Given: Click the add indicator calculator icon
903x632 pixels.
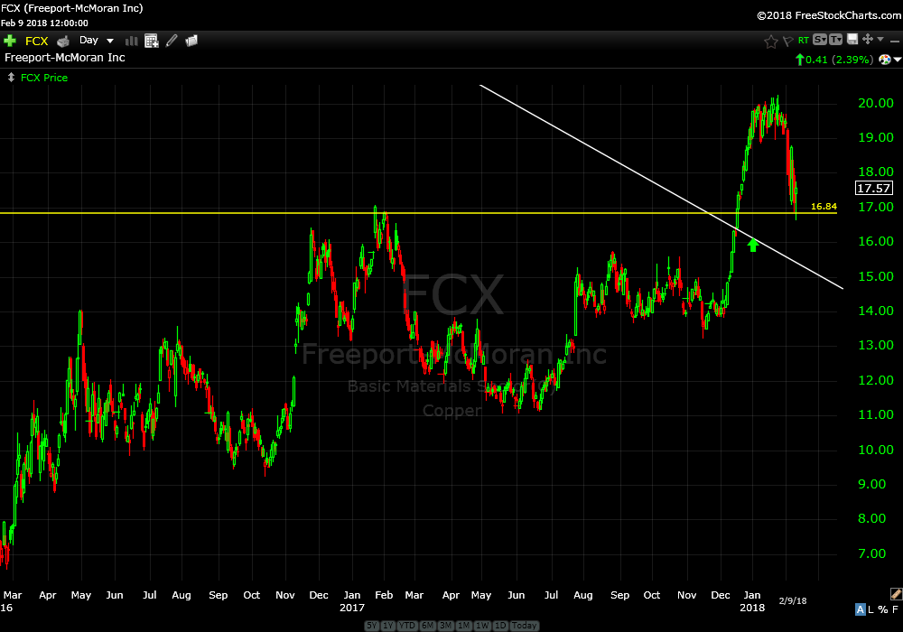Looking at the screenshot, I should point(152,41).
